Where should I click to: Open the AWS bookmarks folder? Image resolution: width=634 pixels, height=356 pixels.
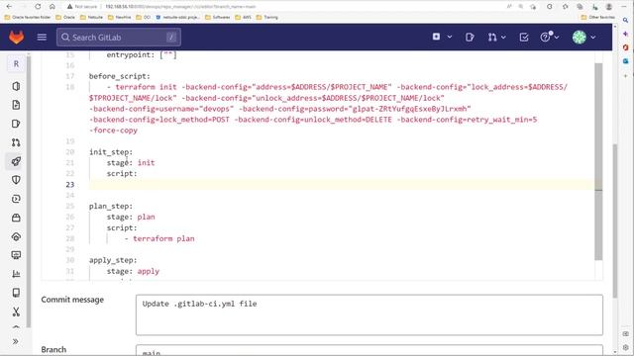click(x=243, y=18)
